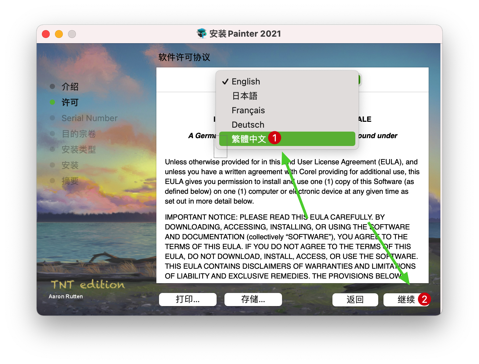Select the highlighted 繁體中文 option

249,139
